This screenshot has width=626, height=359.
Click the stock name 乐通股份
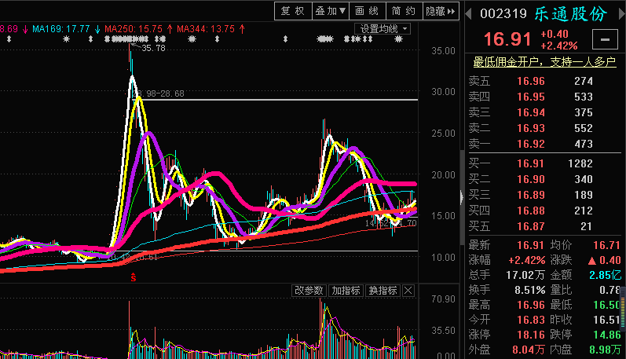click(571, 14)
